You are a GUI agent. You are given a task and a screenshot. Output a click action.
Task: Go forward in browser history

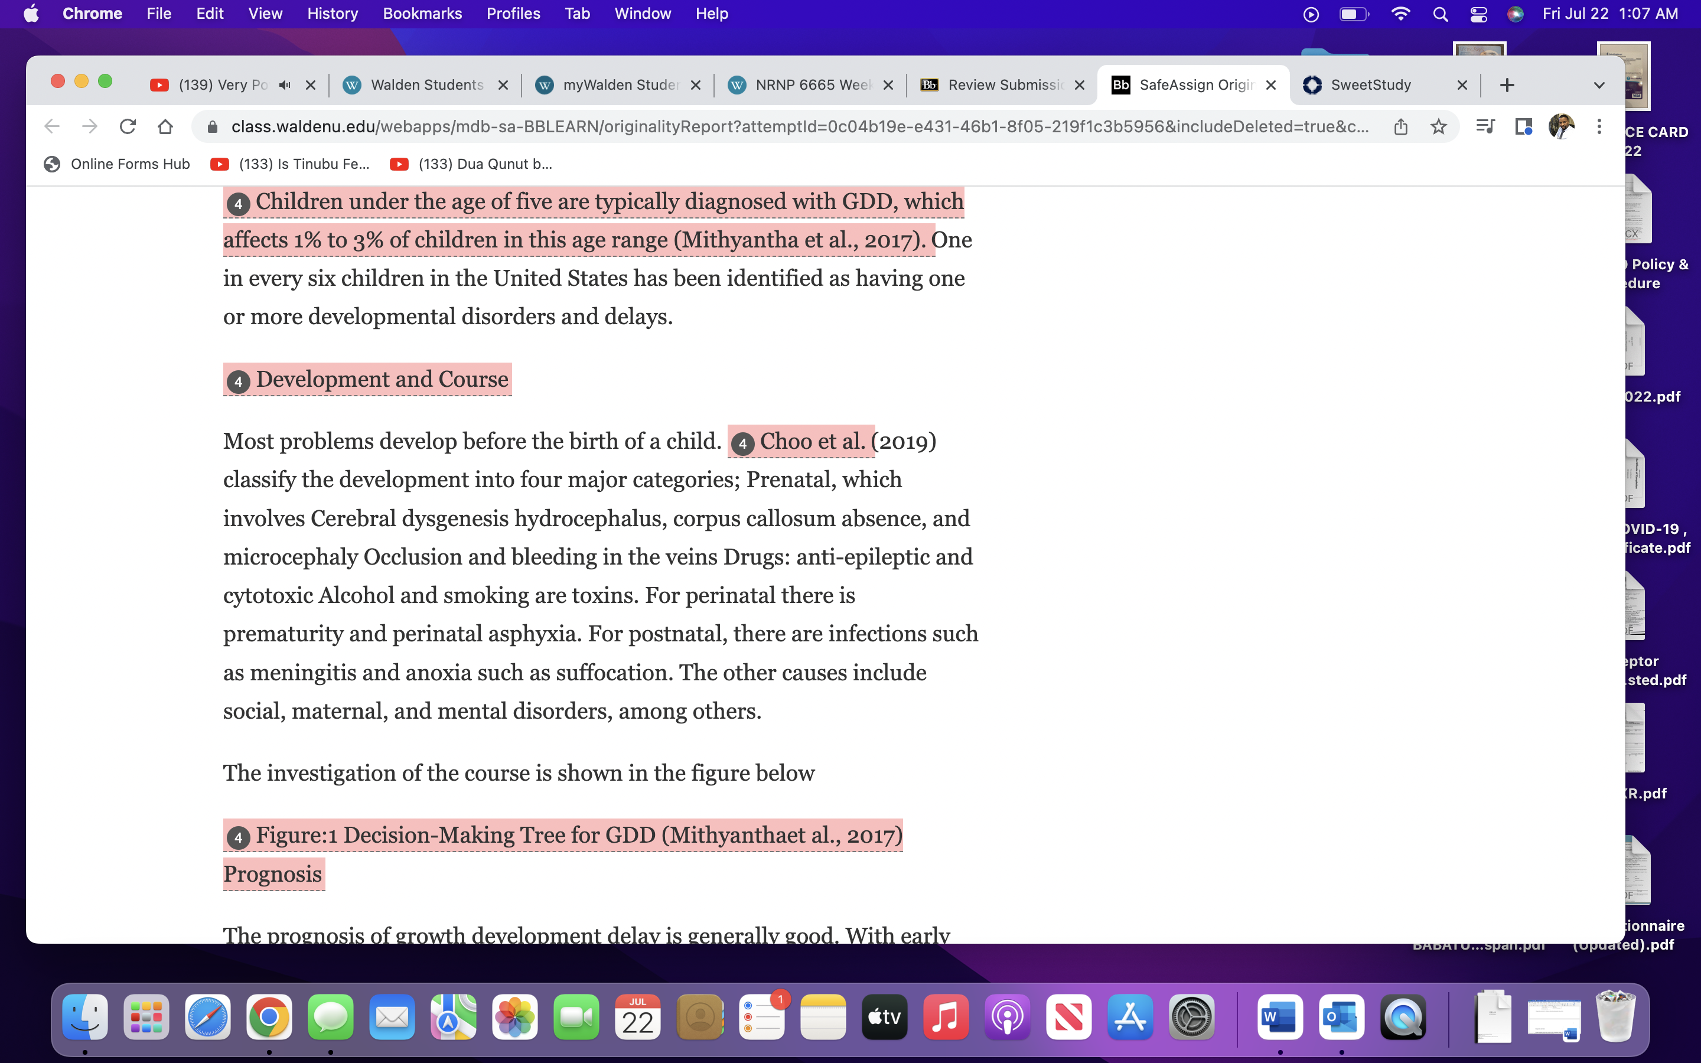click(89, 126)
